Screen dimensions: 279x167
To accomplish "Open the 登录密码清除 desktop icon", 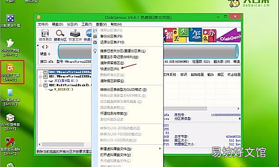I will click(10, 142).
